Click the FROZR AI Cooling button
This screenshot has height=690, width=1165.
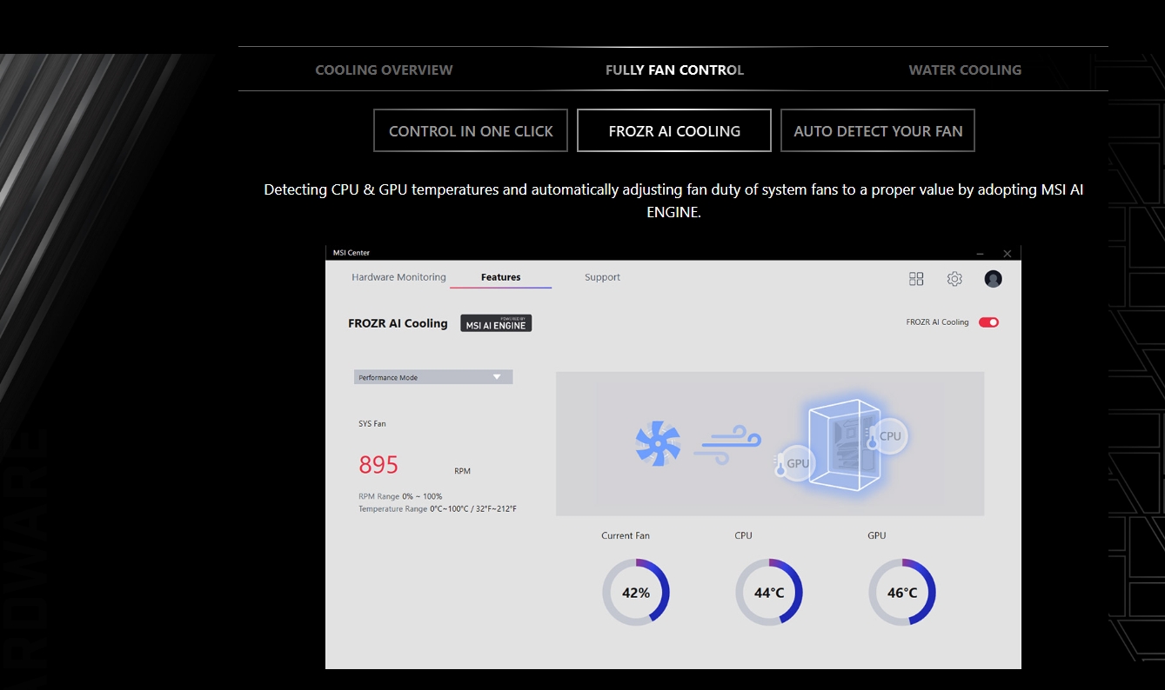[674, 130]
